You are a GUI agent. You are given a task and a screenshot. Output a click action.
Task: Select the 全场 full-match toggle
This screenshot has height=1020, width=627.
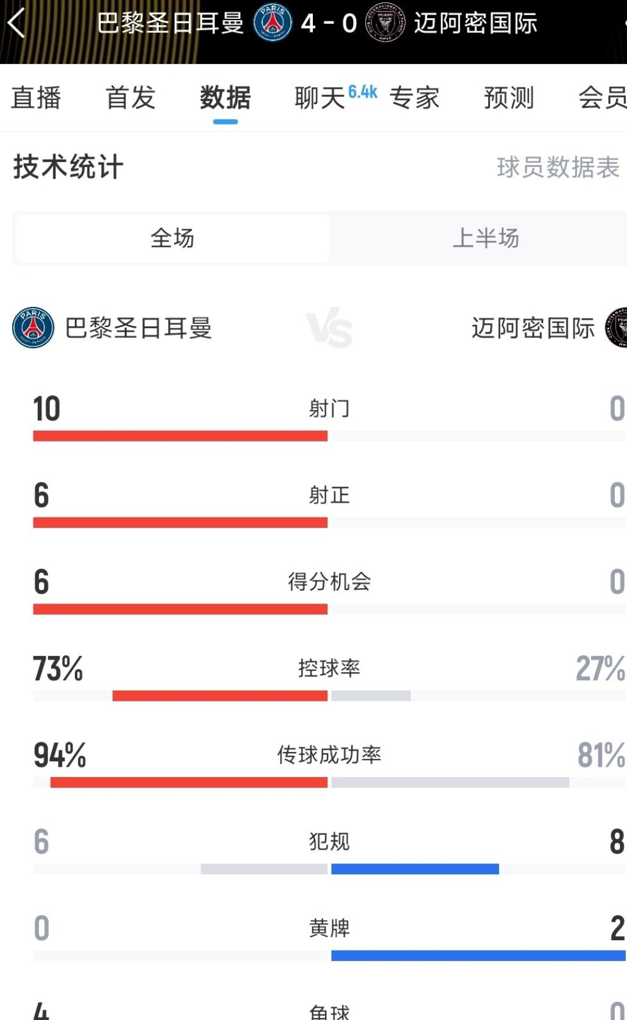click(173, 238)
